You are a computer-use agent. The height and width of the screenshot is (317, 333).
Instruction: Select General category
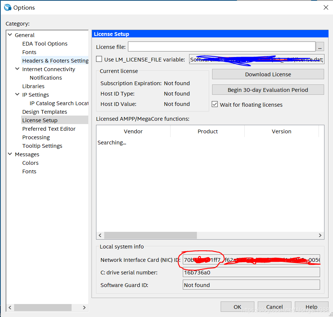click(x=24, y=35)
